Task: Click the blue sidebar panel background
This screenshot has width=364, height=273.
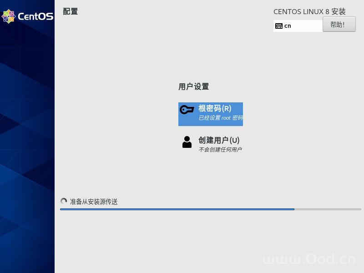Action: point(27,159)
